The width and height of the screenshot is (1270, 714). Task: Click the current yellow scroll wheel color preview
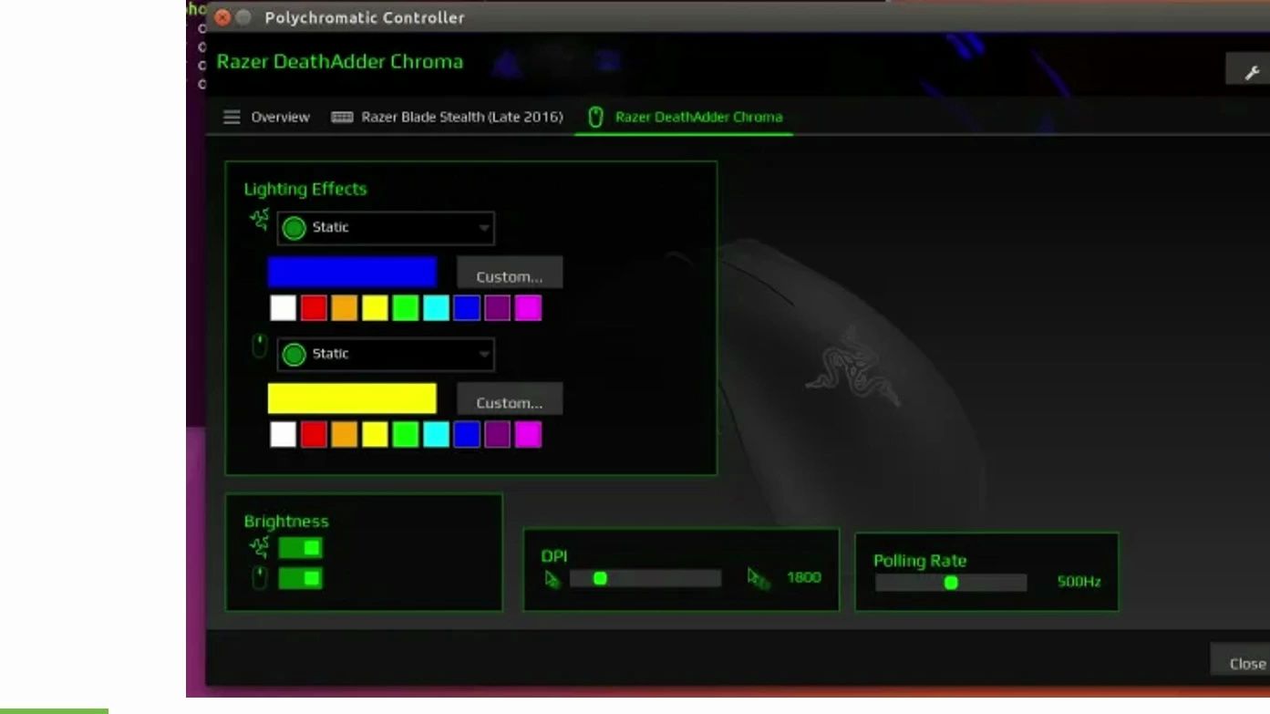352,398
